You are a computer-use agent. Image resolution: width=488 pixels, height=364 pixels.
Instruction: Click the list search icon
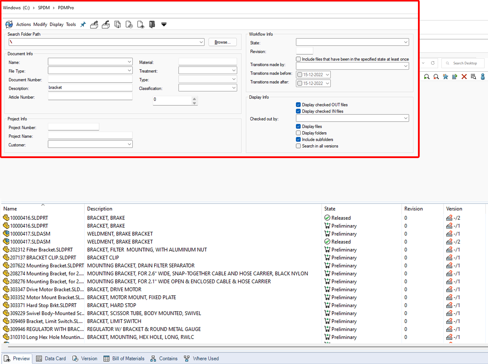(x=473, y=77)
